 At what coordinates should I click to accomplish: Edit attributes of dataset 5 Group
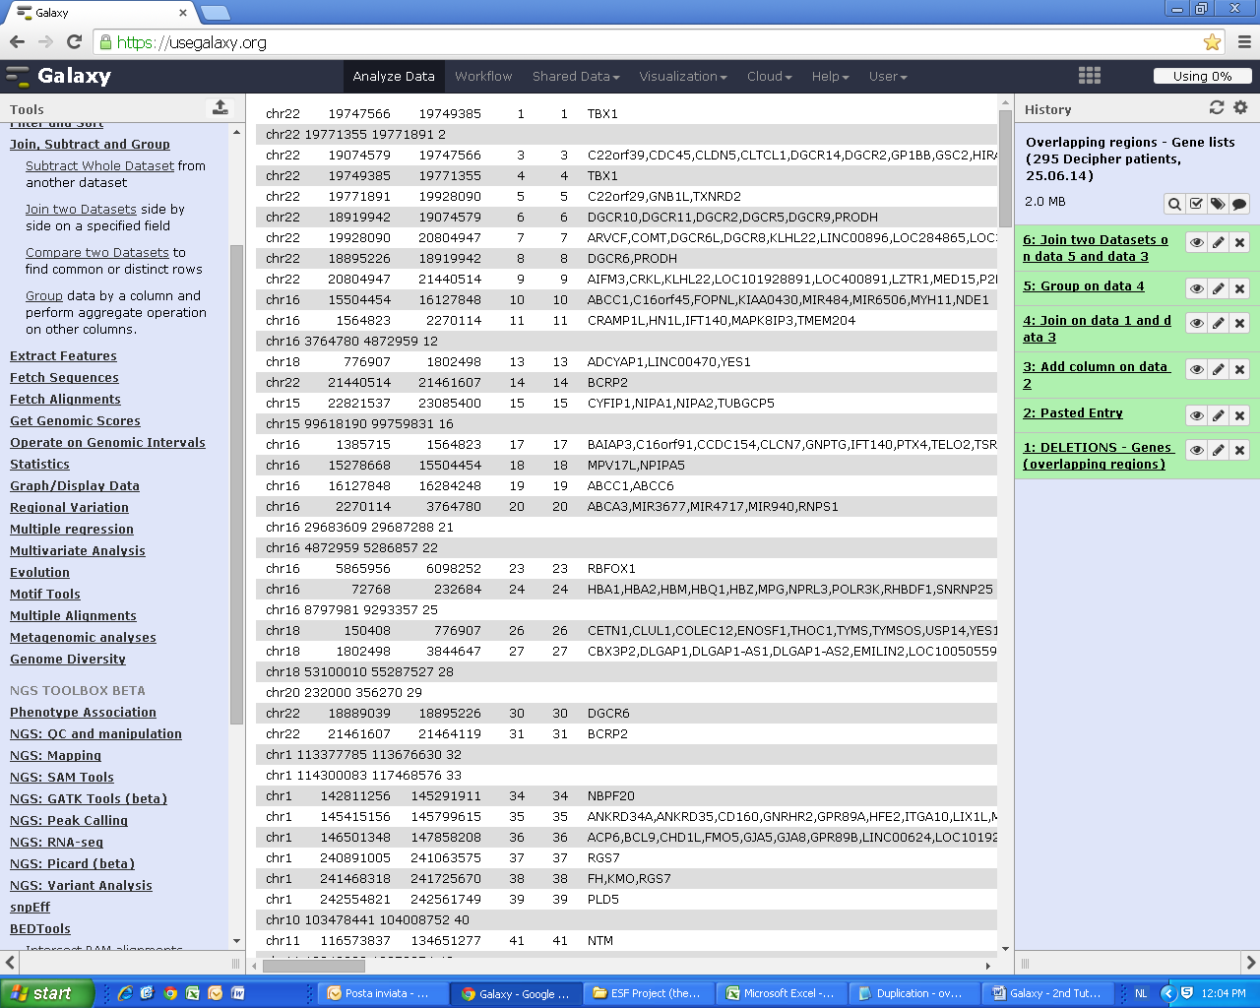(1219, 288)
